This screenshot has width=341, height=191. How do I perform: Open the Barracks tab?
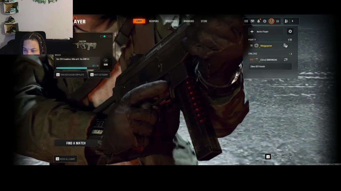tap(189, 21)
